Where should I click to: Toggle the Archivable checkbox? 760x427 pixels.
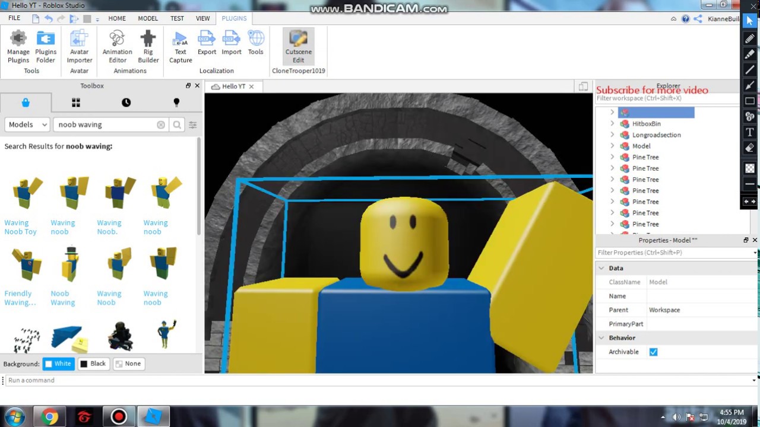click(653, 352)
